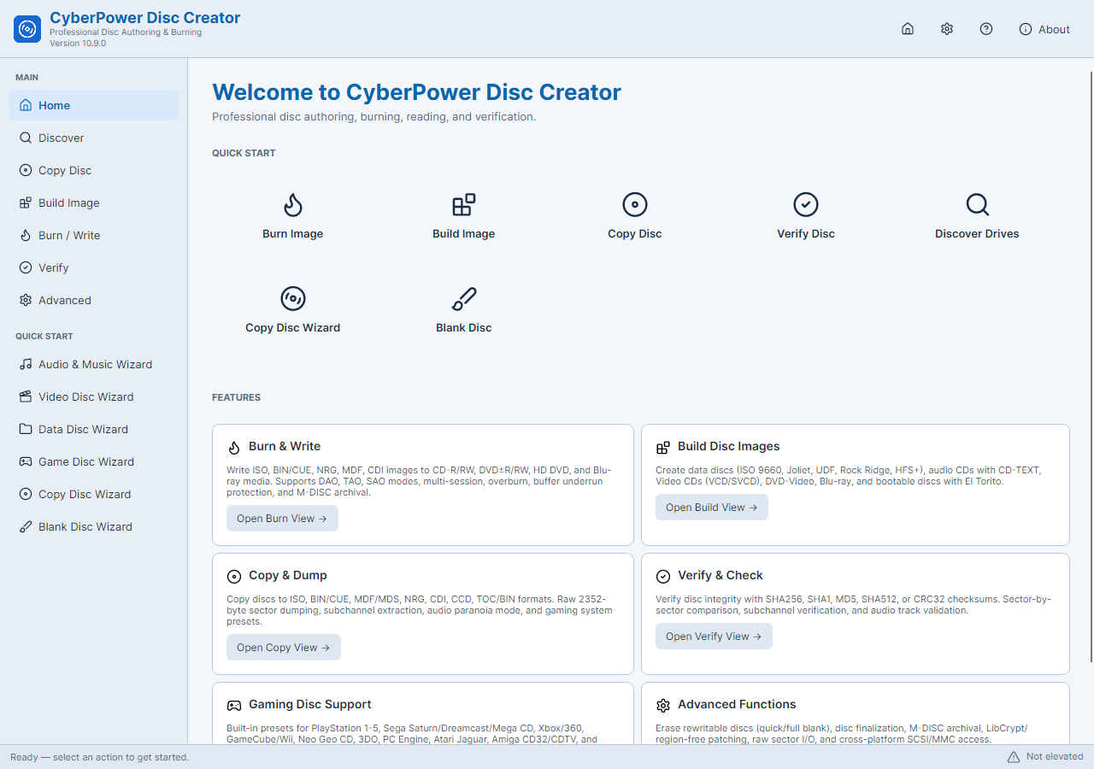
Task: Go to Copy Disc sidebar item
Action: coord(94,170)
